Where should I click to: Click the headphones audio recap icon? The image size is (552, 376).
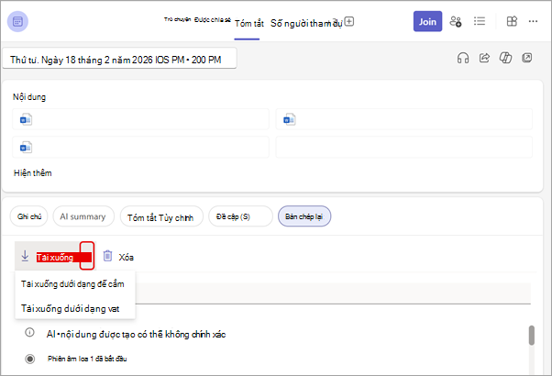tap(463, 58)
